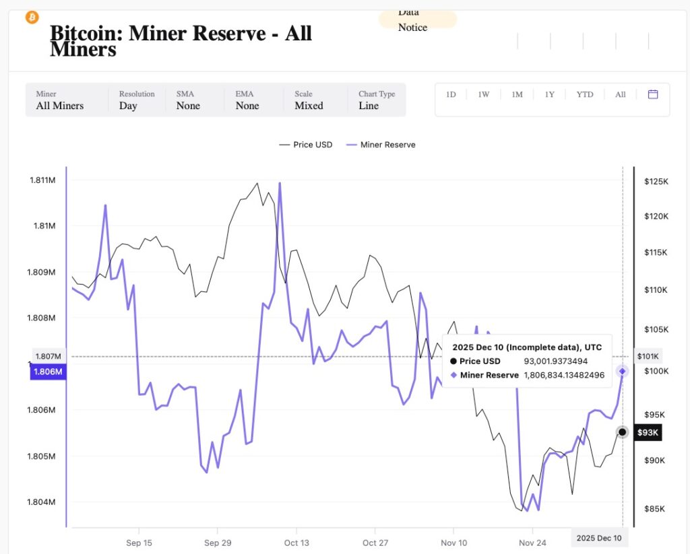The width and height of the screenshot is (690, 554).
Task: Expand the Resolution dropdown set to Day
Action: [137, 100]
